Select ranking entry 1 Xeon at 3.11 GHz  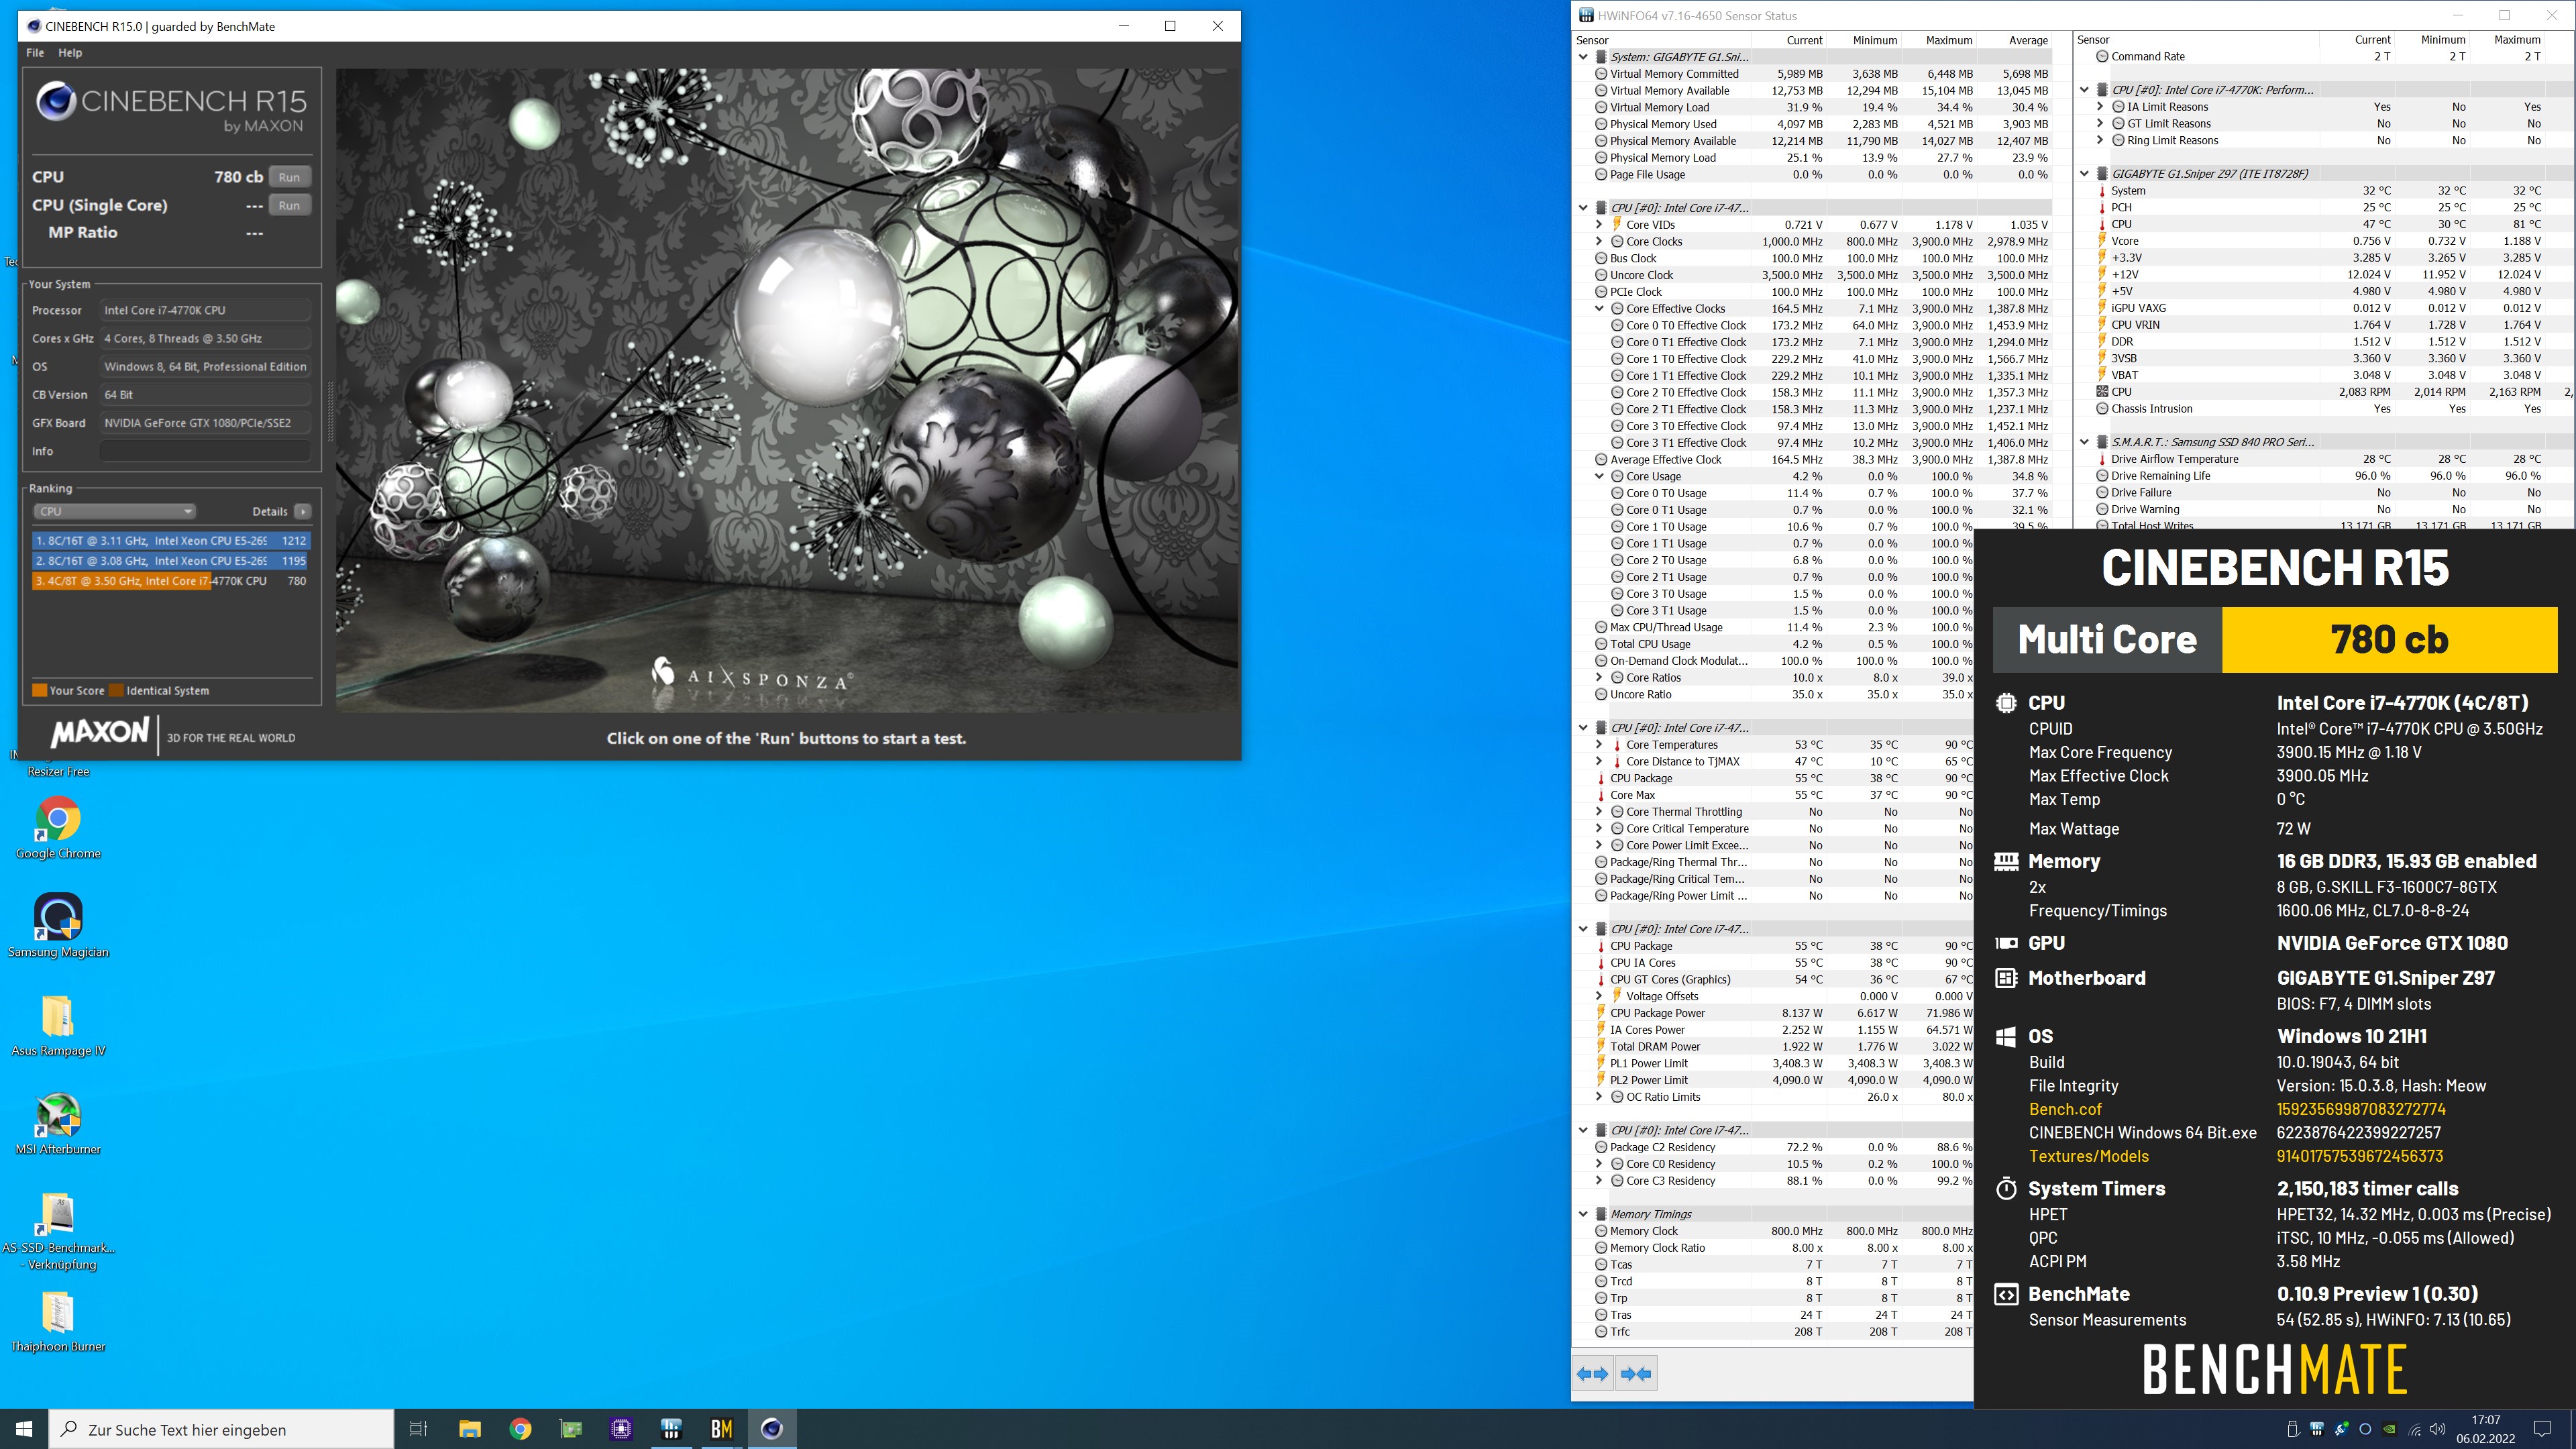tap(171, 541)
